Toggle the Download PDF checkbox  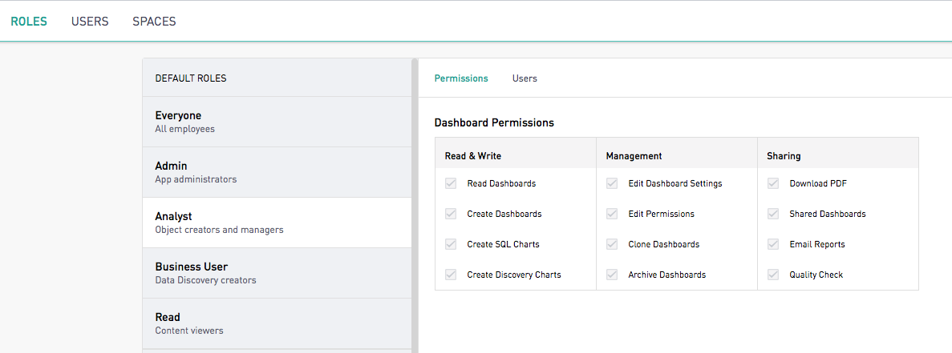pyautogui.click(x=773, y=183)
